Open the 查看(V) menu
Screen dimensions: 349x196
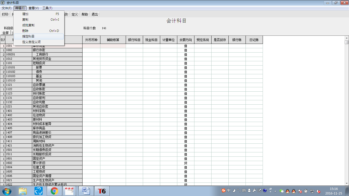(33, 8)
